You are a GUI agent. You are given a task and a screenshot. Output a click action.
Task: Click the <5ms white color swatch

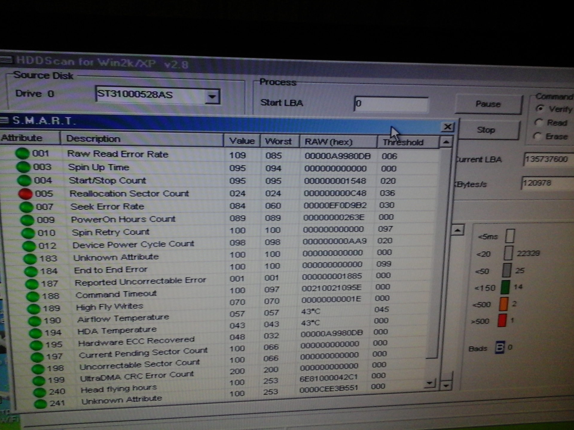[510, 236]
